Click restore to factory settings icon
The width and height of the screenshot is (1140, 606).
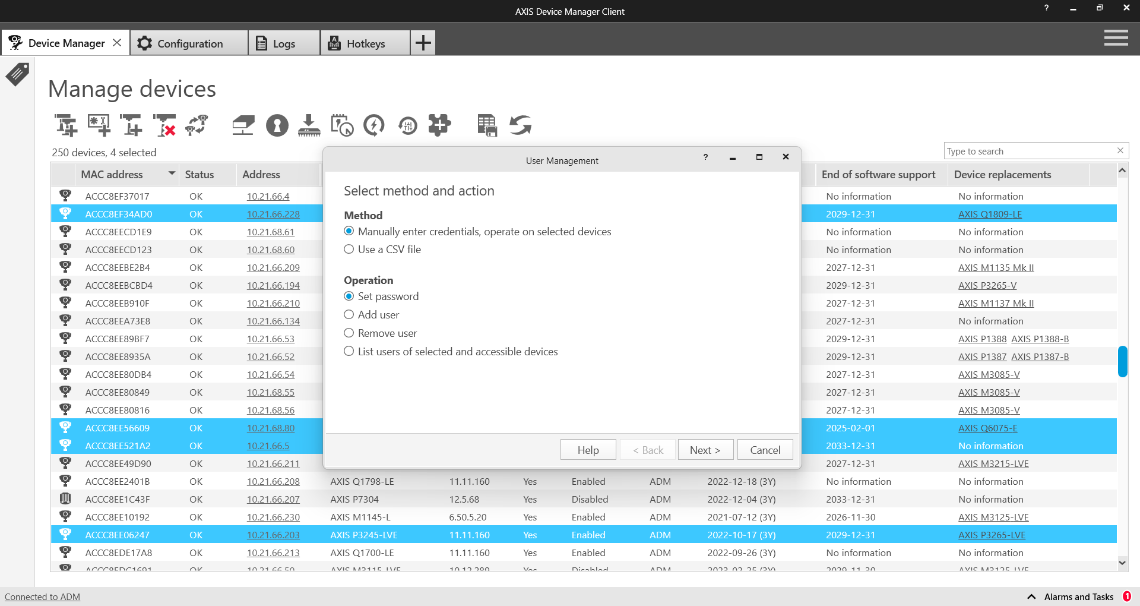tap(407, 125)
